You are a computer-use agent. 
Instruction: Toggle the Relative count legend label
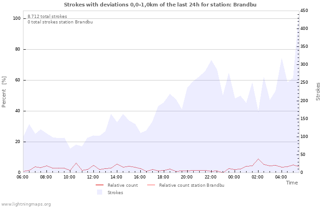click(x=122, y=185)
